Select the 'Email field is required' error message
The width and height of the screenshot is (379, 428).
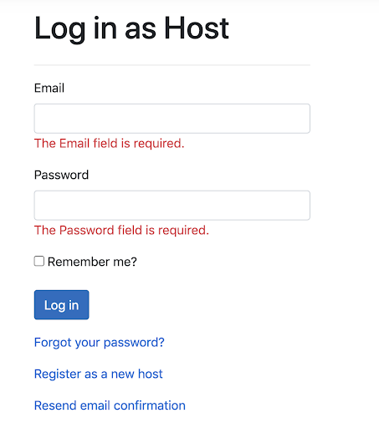click(110, 144)
